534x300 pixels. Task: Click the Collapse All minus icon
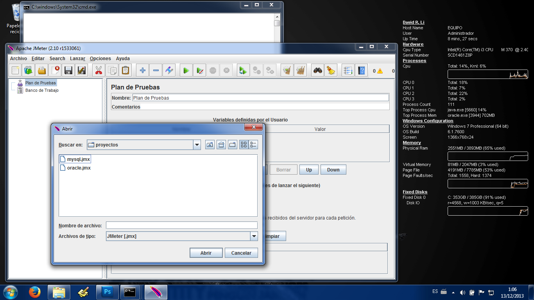pos(156,71)
